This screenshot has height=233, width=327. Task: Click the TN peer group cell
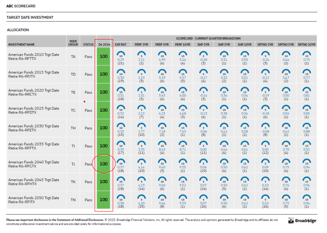[73, 200]
